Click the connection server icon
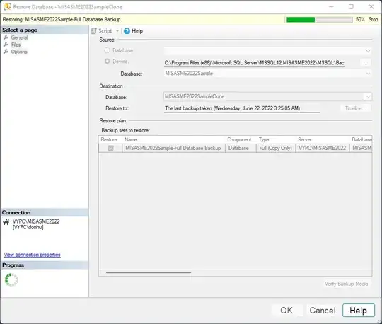This screenshot has width=382, height=324. [x=6, y=222]
